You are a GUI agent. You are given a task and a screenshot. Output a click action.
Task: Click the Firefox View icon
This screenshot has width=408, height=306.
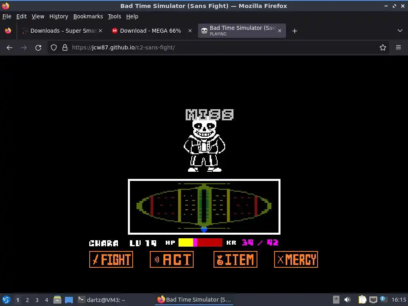tap(8, 31)
